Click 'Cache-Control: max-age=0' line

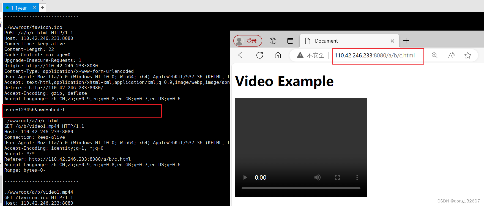tap(37, 55)
